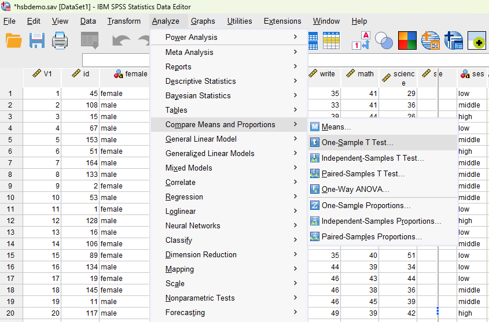Click the Open data document folder icon

tap(14, 40)
